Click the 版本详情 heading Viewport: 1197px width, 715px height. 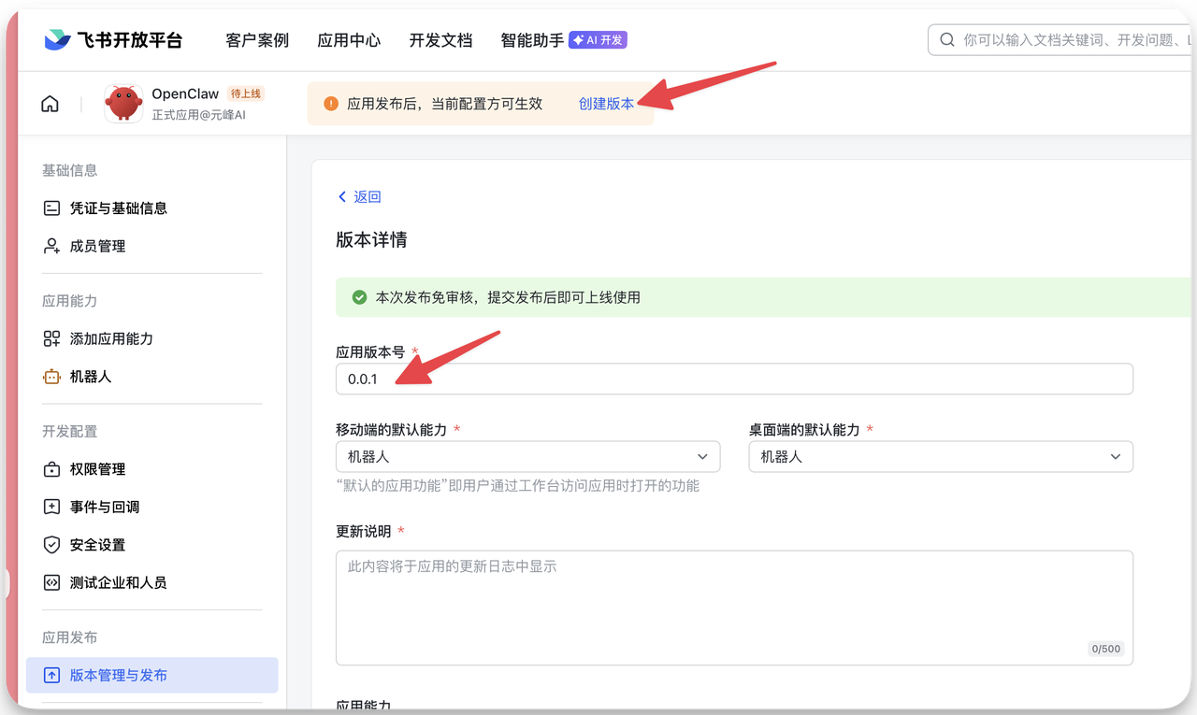371,240
